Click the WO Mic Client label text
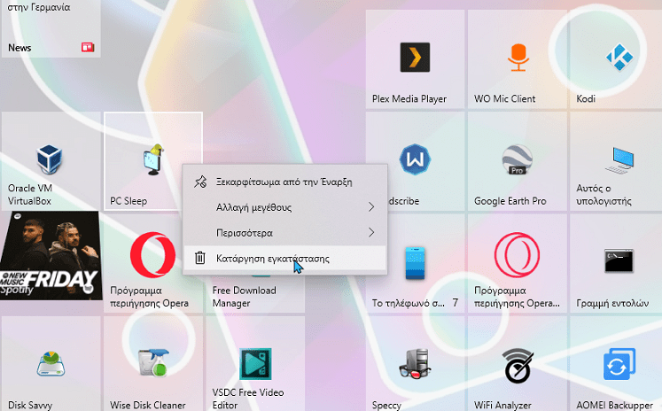The height and width of the screenshot is (411, 662). pyautogui.click(x=504, y=98)
